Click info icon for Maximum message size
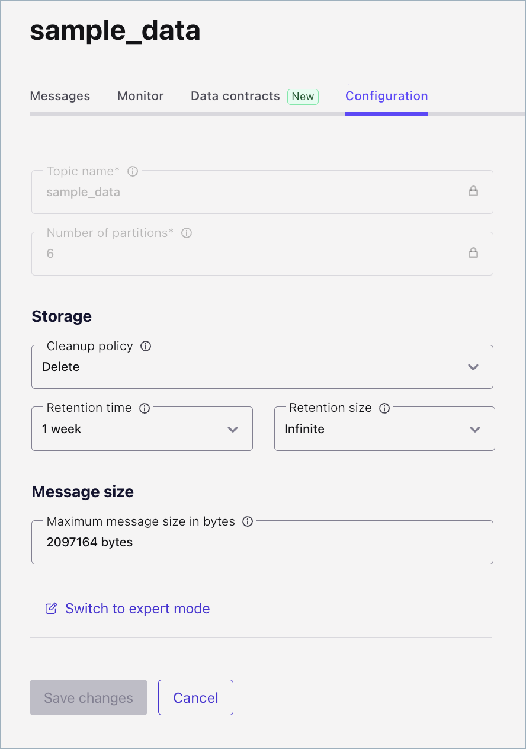This screenshot has width=526, height=749. (x=248, y=521)
